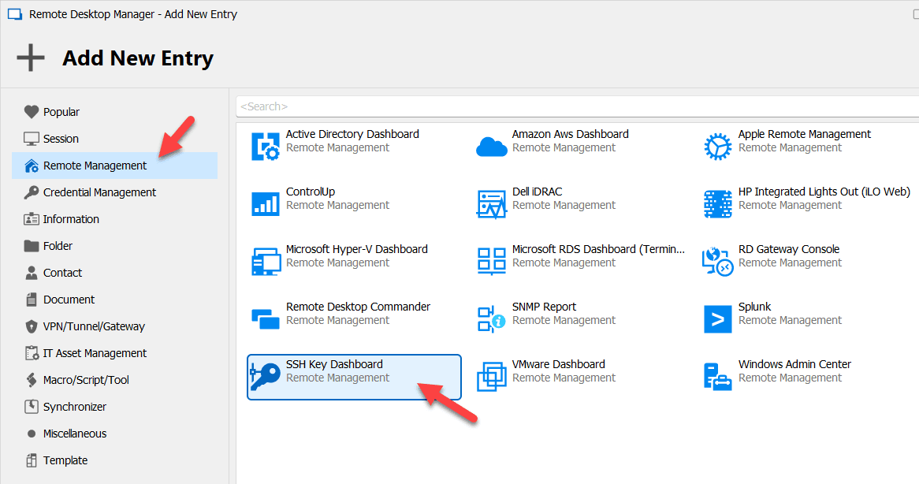The image size is (919, 484).
Task: Pick the Windows Admin Center entry label
Action: pyautogui.click(x=794, y=364)
